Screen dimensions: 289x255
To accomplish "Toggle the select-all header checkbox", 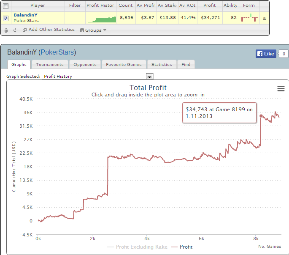I will coord(6,6).
